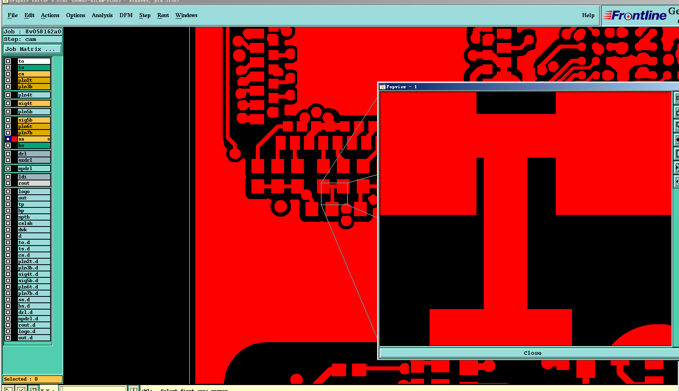679x391 pixels.
Task: Select the npdrl.d layer name
Action: point(34,319)
